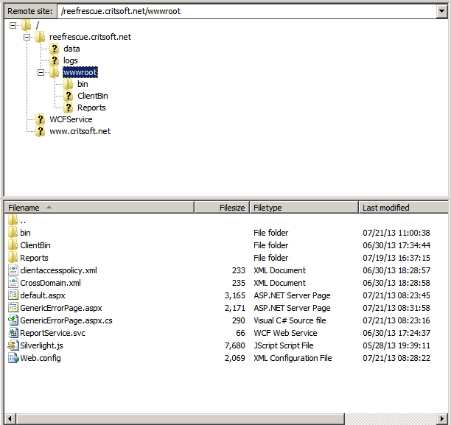451x425 pixels.
Task: Click the XML Configuration File filetype cell
Action: click(293, 358)
